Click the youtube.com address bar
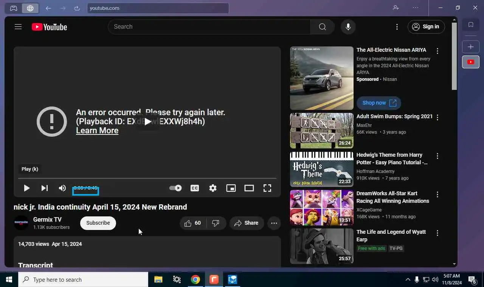 tap(158, 8)
